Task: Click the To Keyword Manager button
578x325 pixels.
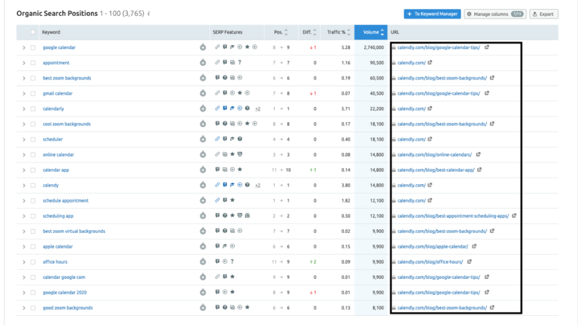Action: (x=432, y=14)
